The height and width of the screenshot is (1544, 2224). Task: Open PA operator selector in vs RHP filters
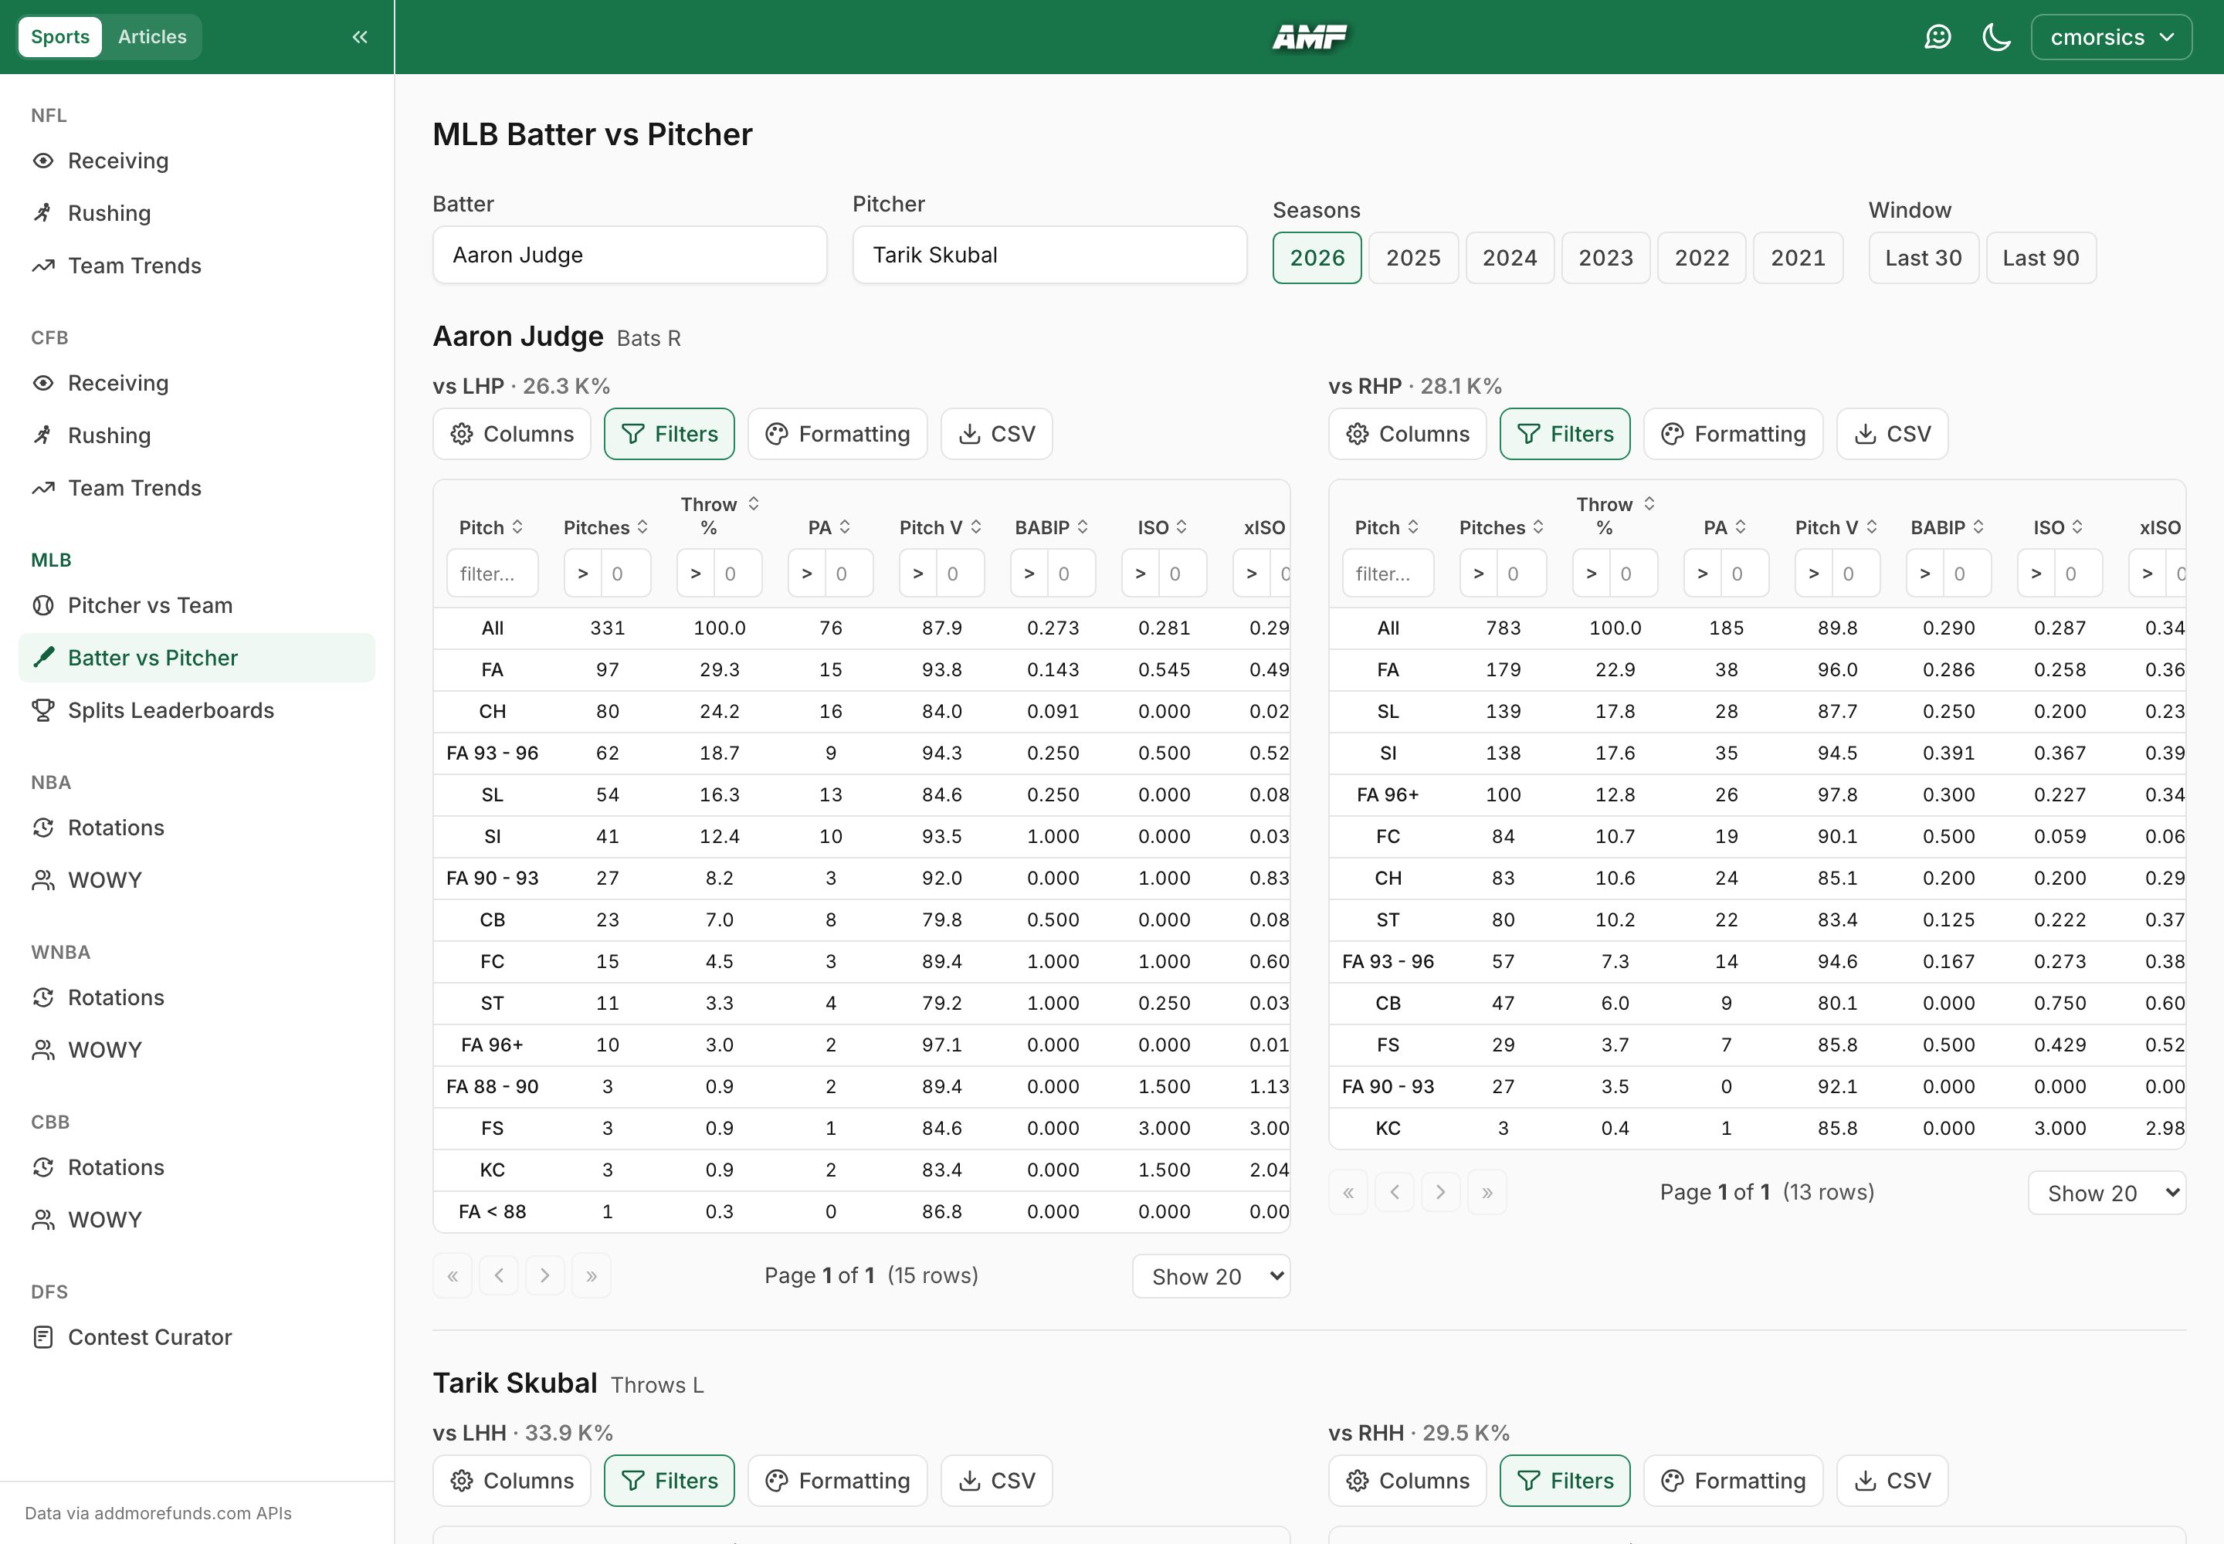coord(1701,574)
